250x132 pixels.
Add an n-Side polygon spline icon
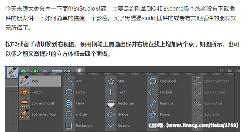point(69,114)
